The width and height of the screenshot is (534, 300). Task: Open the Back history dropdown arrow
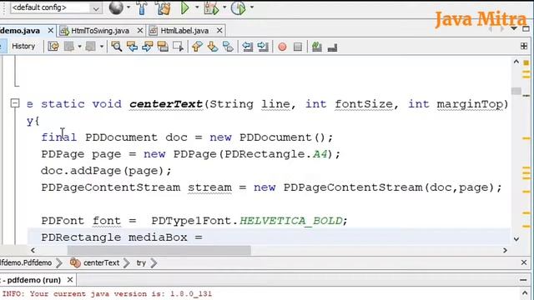[x=79, y=47]
